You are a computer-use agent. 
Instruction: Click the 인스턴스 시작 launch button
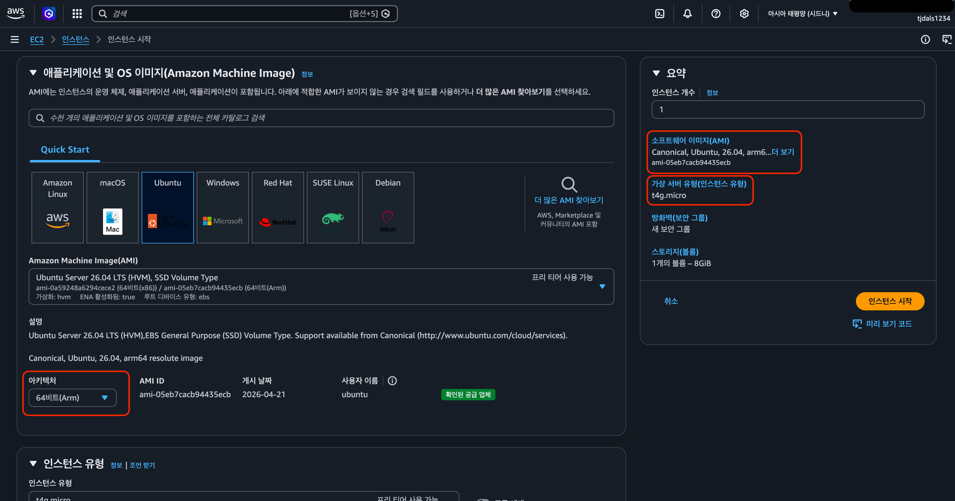[890, 301]
